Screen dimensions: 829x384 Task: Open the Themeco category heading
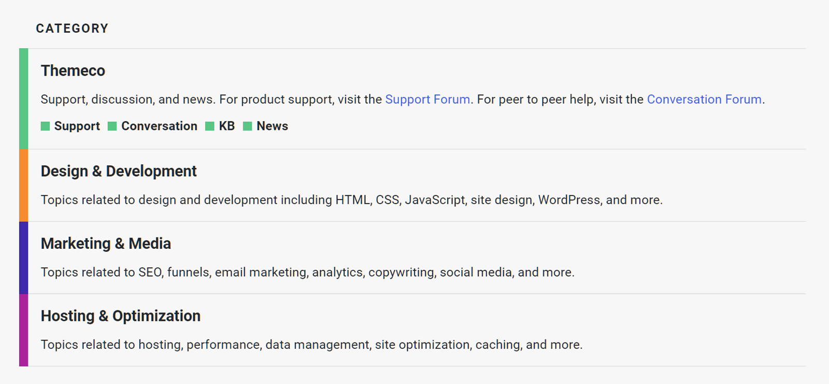click(73, 71)
